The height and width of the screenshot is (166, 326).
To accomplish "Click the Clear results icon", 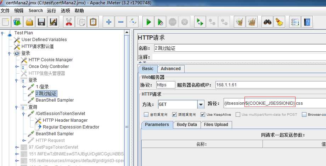I will point(240,22).
